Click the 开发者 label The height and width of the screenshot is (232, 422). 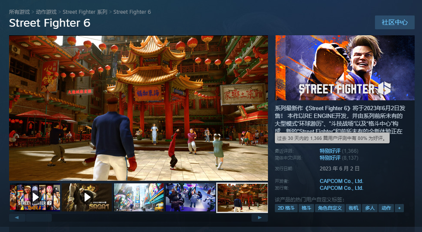[282, 181]
